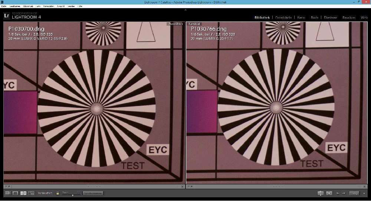
Task: Click the Swap select and candidate icon
Action: [321, 193]
